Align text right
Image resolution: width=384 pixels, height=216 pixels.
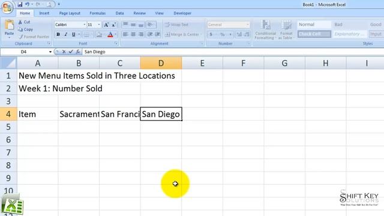[141, 35]
